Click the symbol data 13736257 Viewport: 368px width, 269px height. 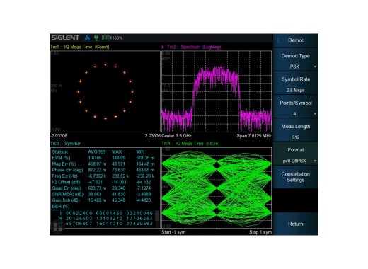pos(139,219)
